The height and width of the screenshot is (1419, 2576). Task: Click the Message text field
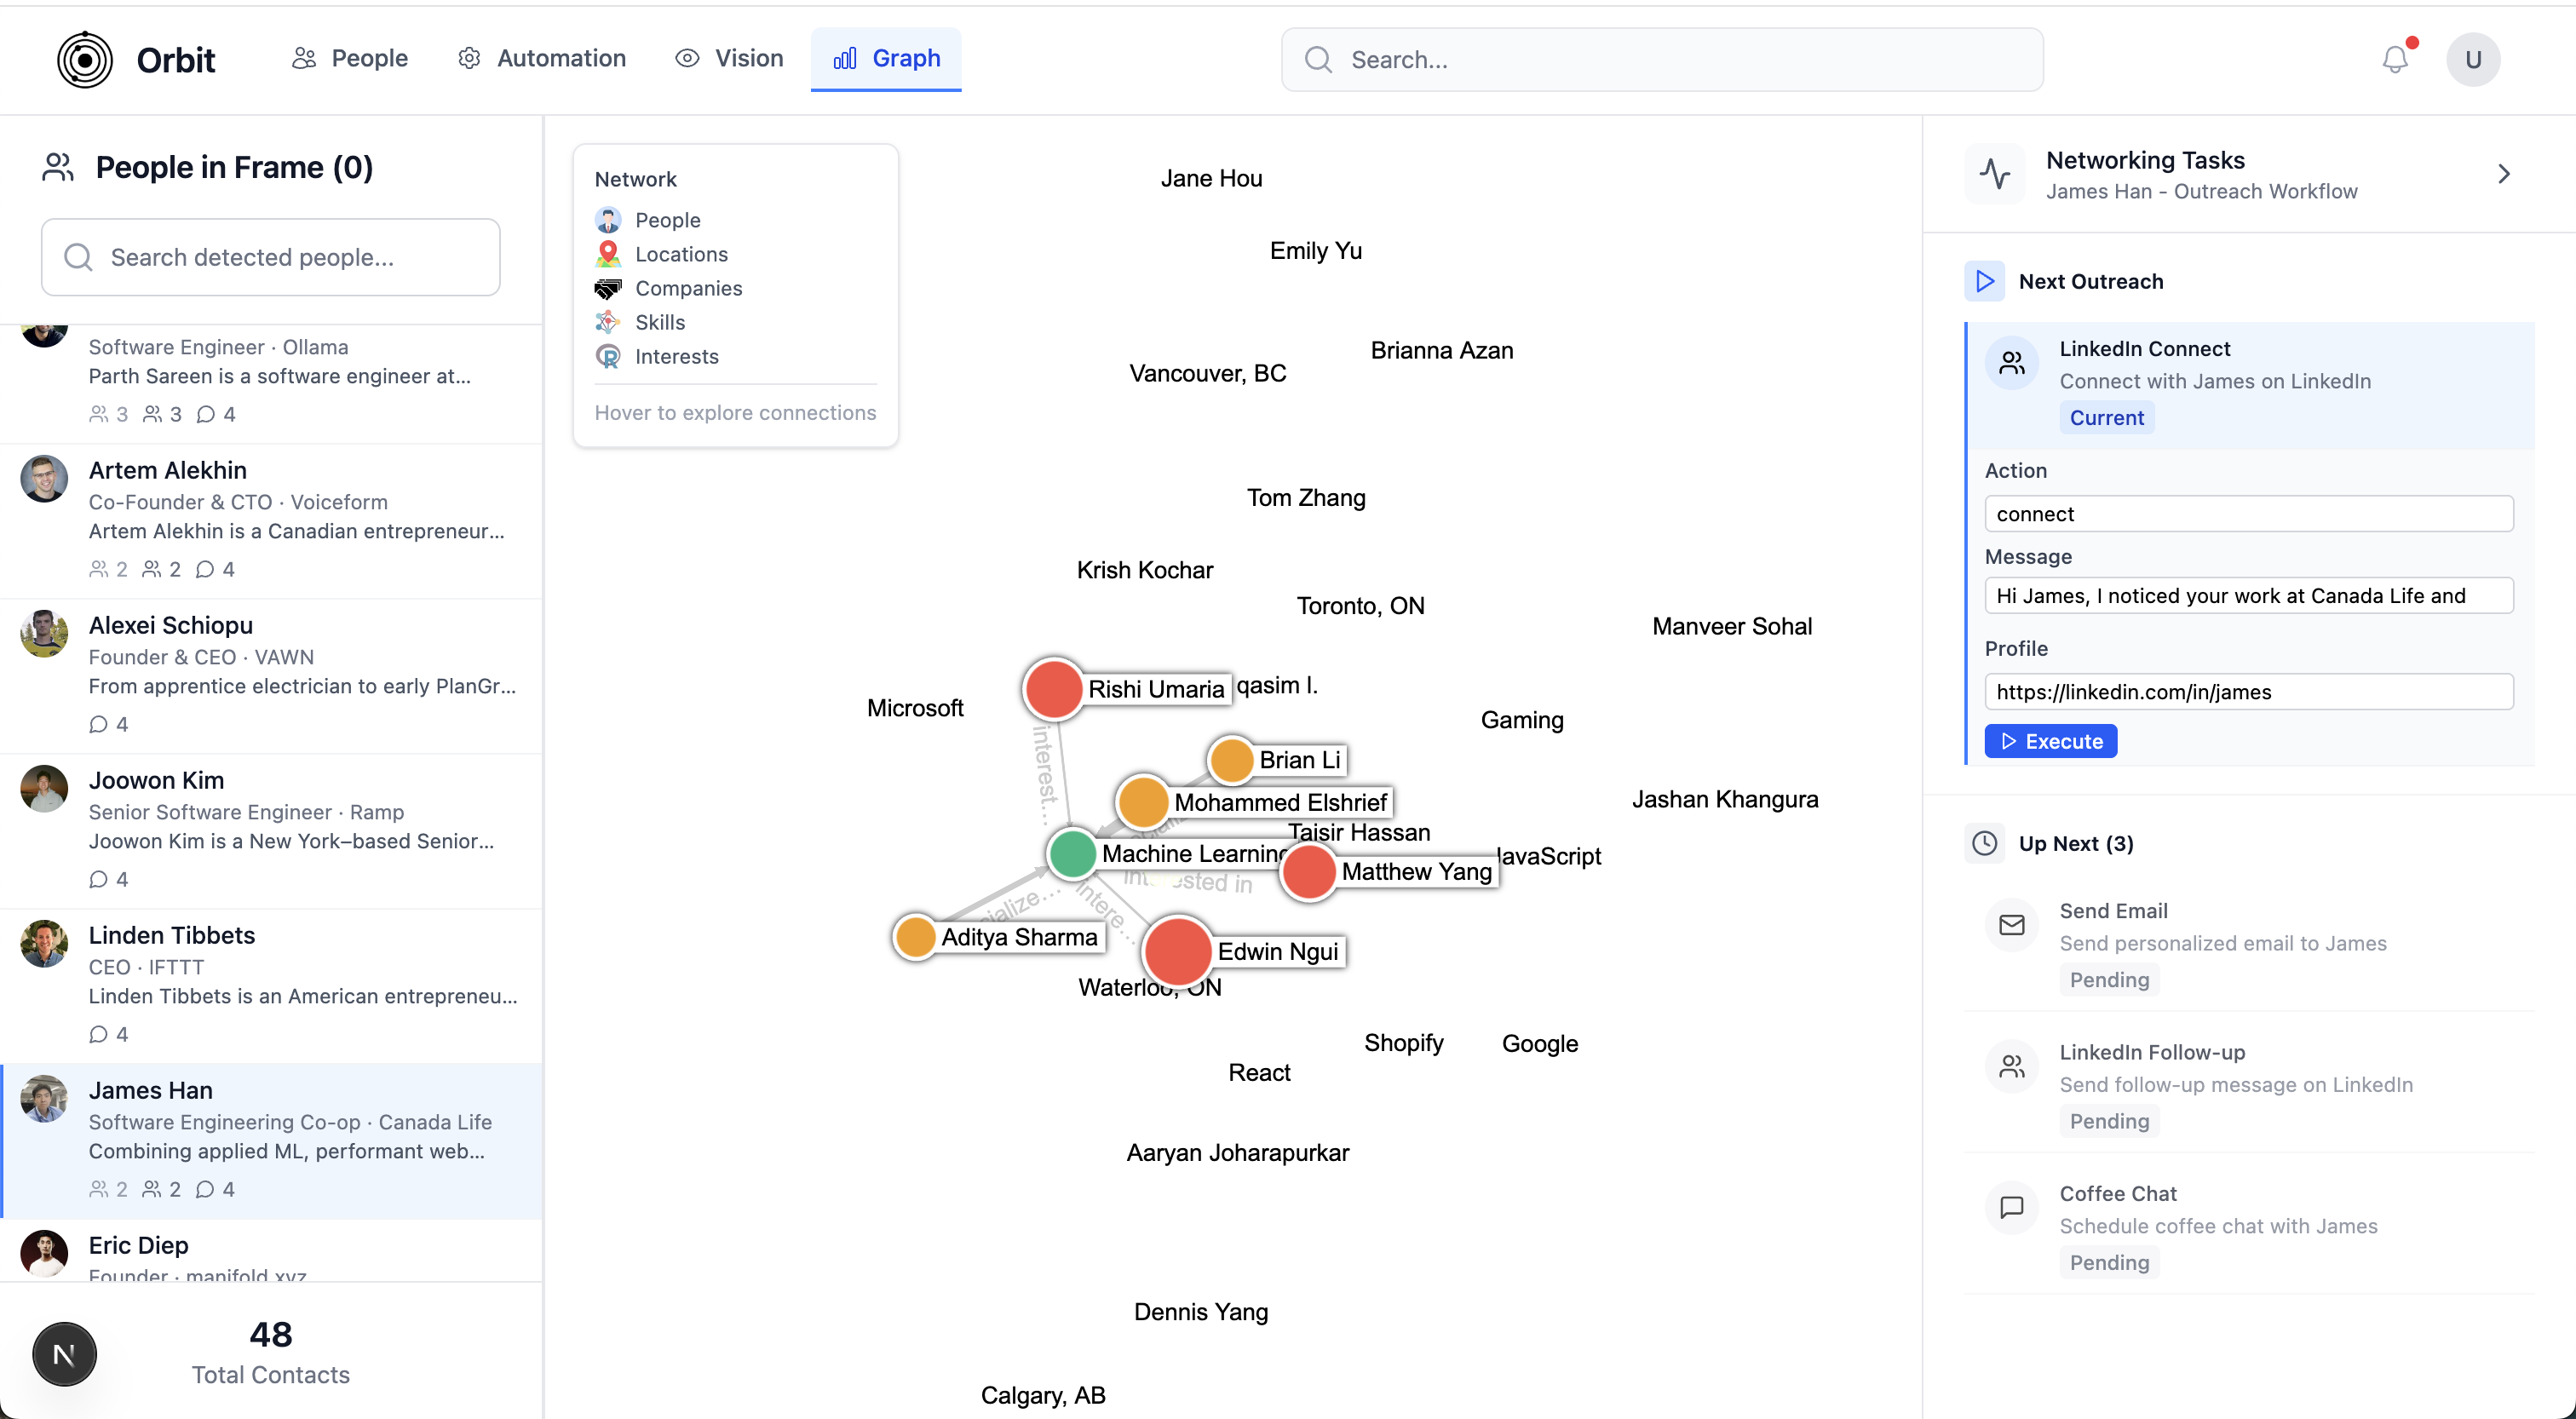[2248, 596]
